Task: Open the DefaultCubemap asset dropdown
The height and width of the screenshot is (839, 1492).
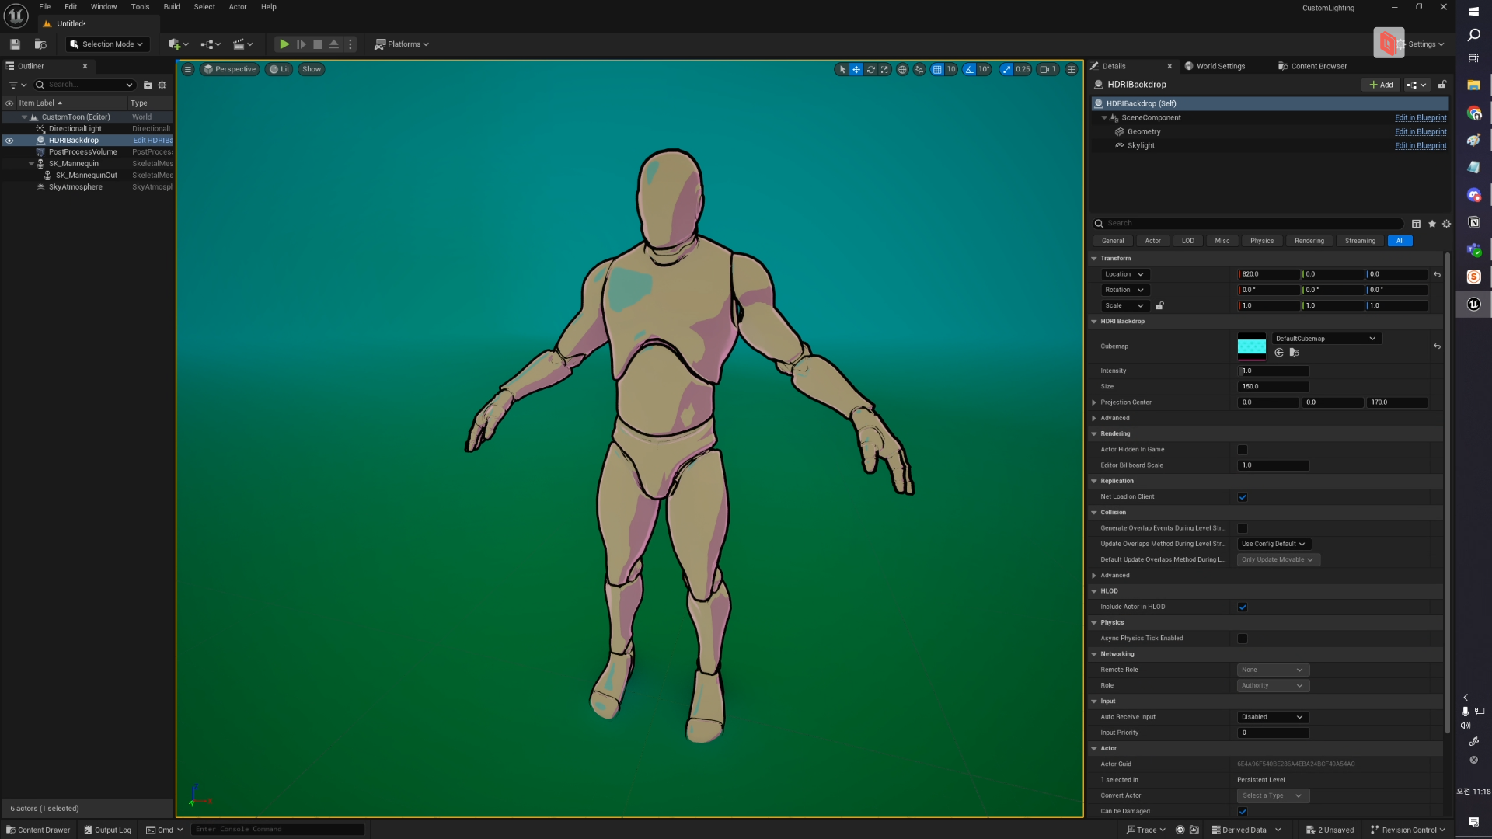Action: 1326,339
